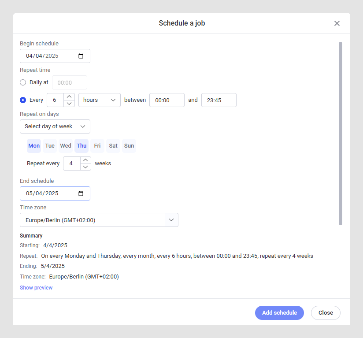Enable the Sat day button
This screenshot has height=338, width=363.
[113, 146]
